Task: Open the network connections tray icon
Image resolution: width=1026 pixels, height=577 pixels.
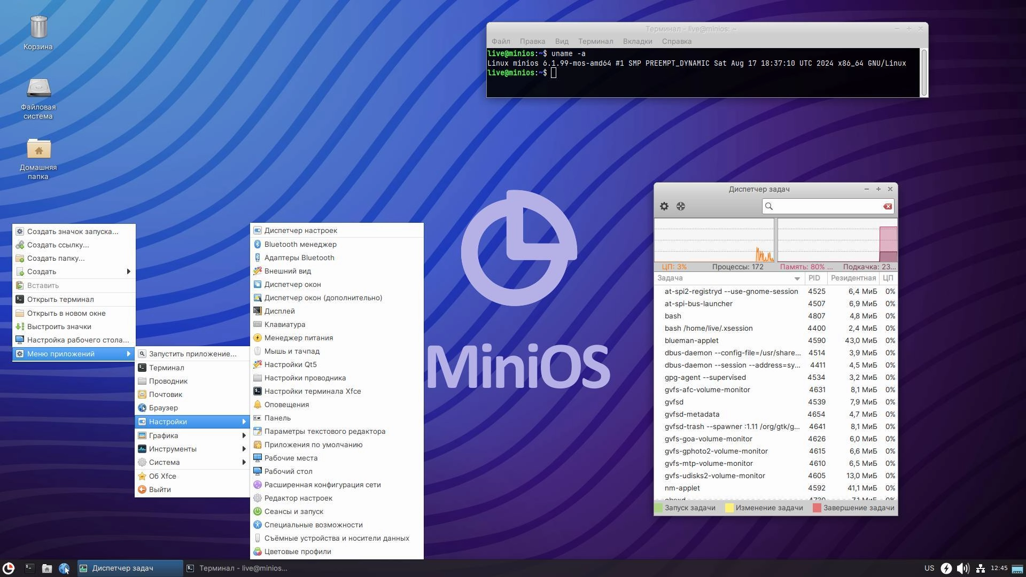Action: [981, 568]
